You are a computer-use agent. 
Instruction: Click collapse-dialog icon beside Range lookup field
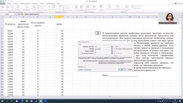coord(112,53)
